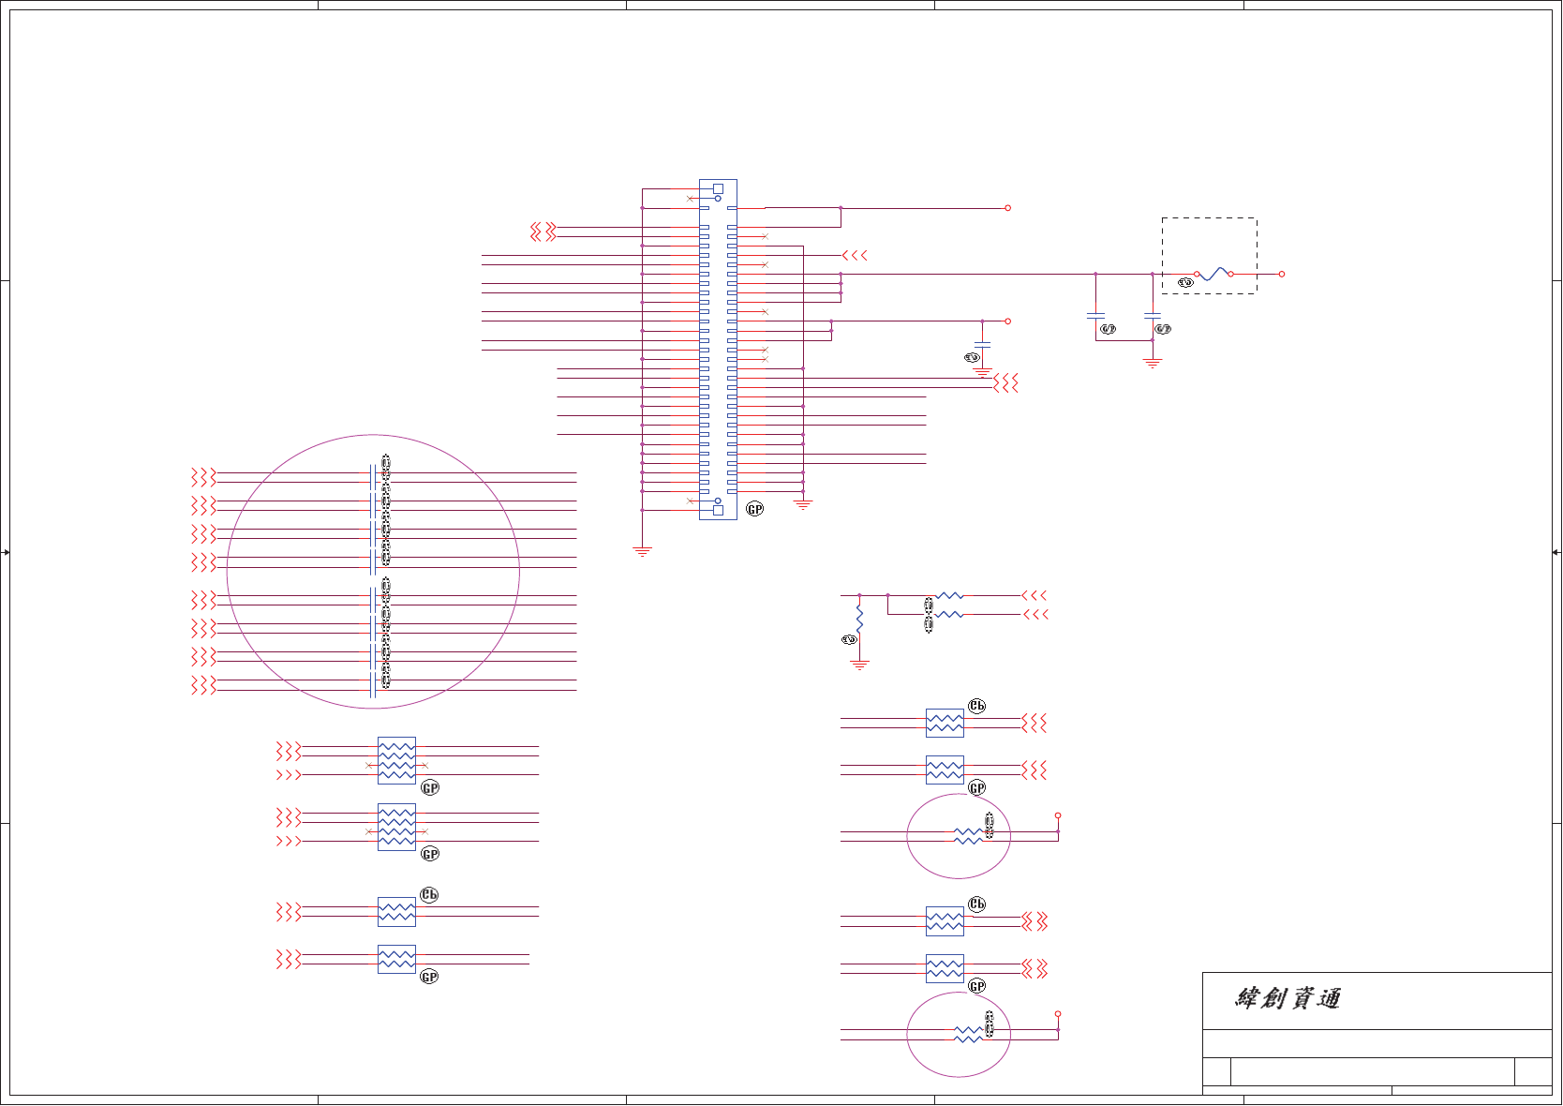The image size is (1563, 1106).
Task: Select top-left four-resistor network with GP marker
Action: click(x=396, y=760)
